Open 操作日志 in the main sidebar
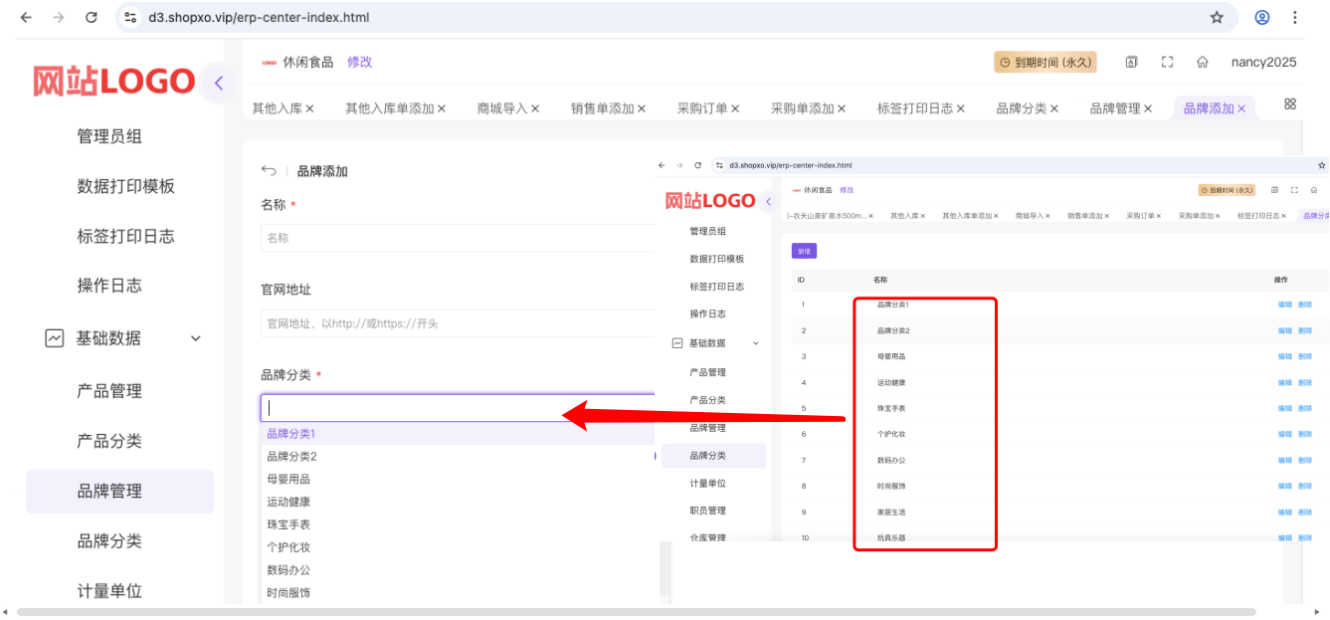This screenshot has height=620, width=1330. point(109,286)
